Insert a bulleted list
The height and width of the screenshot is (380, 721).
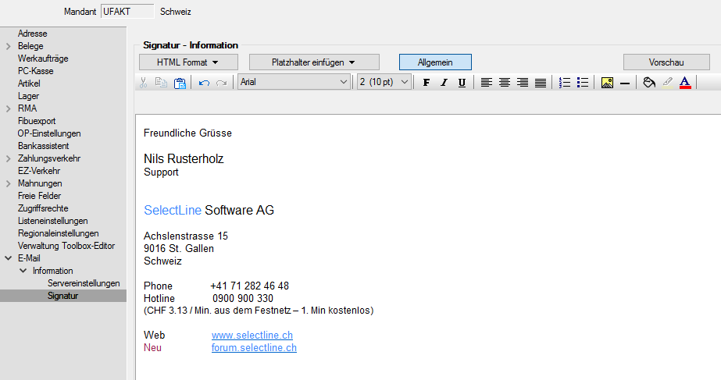point(583,83)
